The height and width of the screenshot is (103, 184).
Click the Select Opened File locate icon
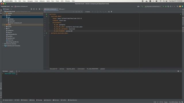click(31, 9)
